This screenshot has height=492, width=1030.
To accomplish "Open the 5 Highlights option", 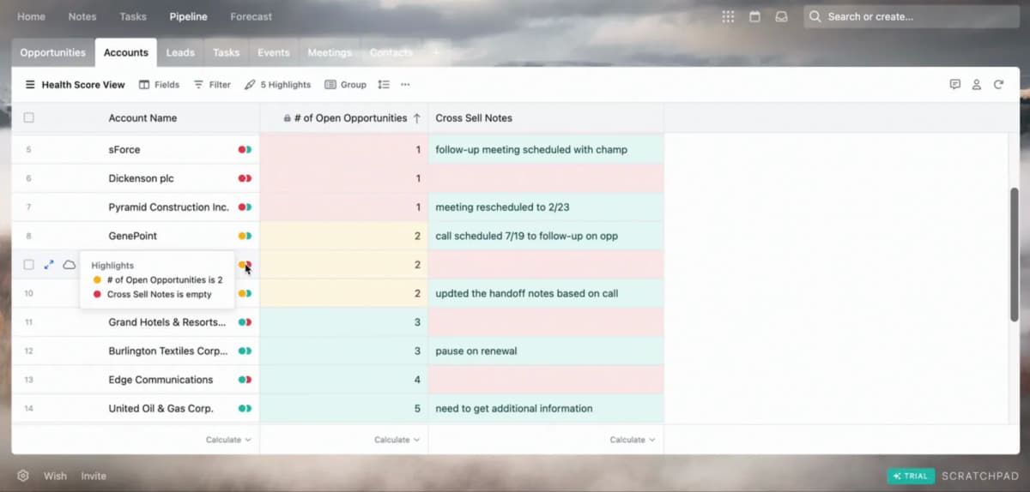I will [278, 85].
